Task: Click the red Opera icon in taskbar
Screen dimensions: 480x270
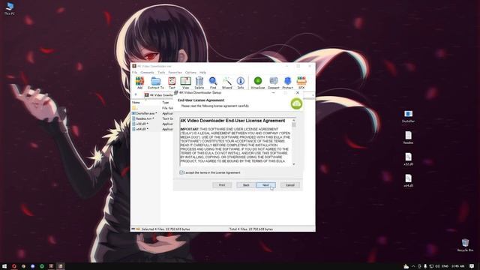Action: tap(14, 266)
